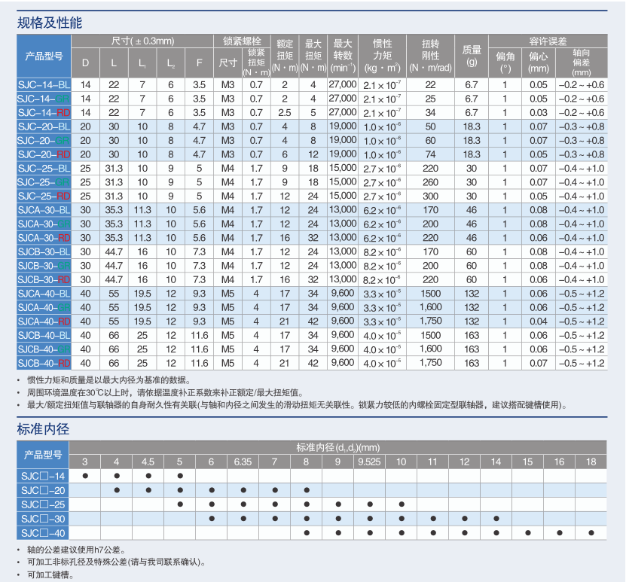Click the 最大转数 column header
The image size is (626, 582).
(343, 55)
